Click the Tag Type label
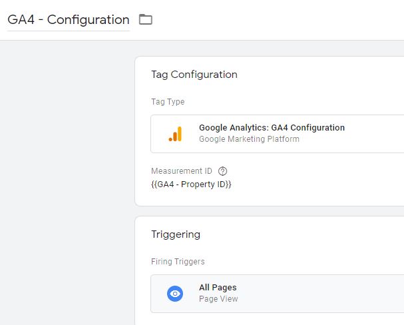This screenshot has width=404, height=325. coord(168,102)
